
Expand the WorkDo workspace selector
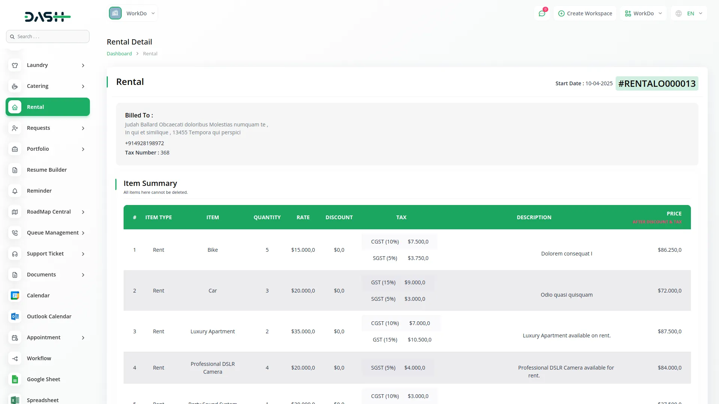click(x=643, y=13)
